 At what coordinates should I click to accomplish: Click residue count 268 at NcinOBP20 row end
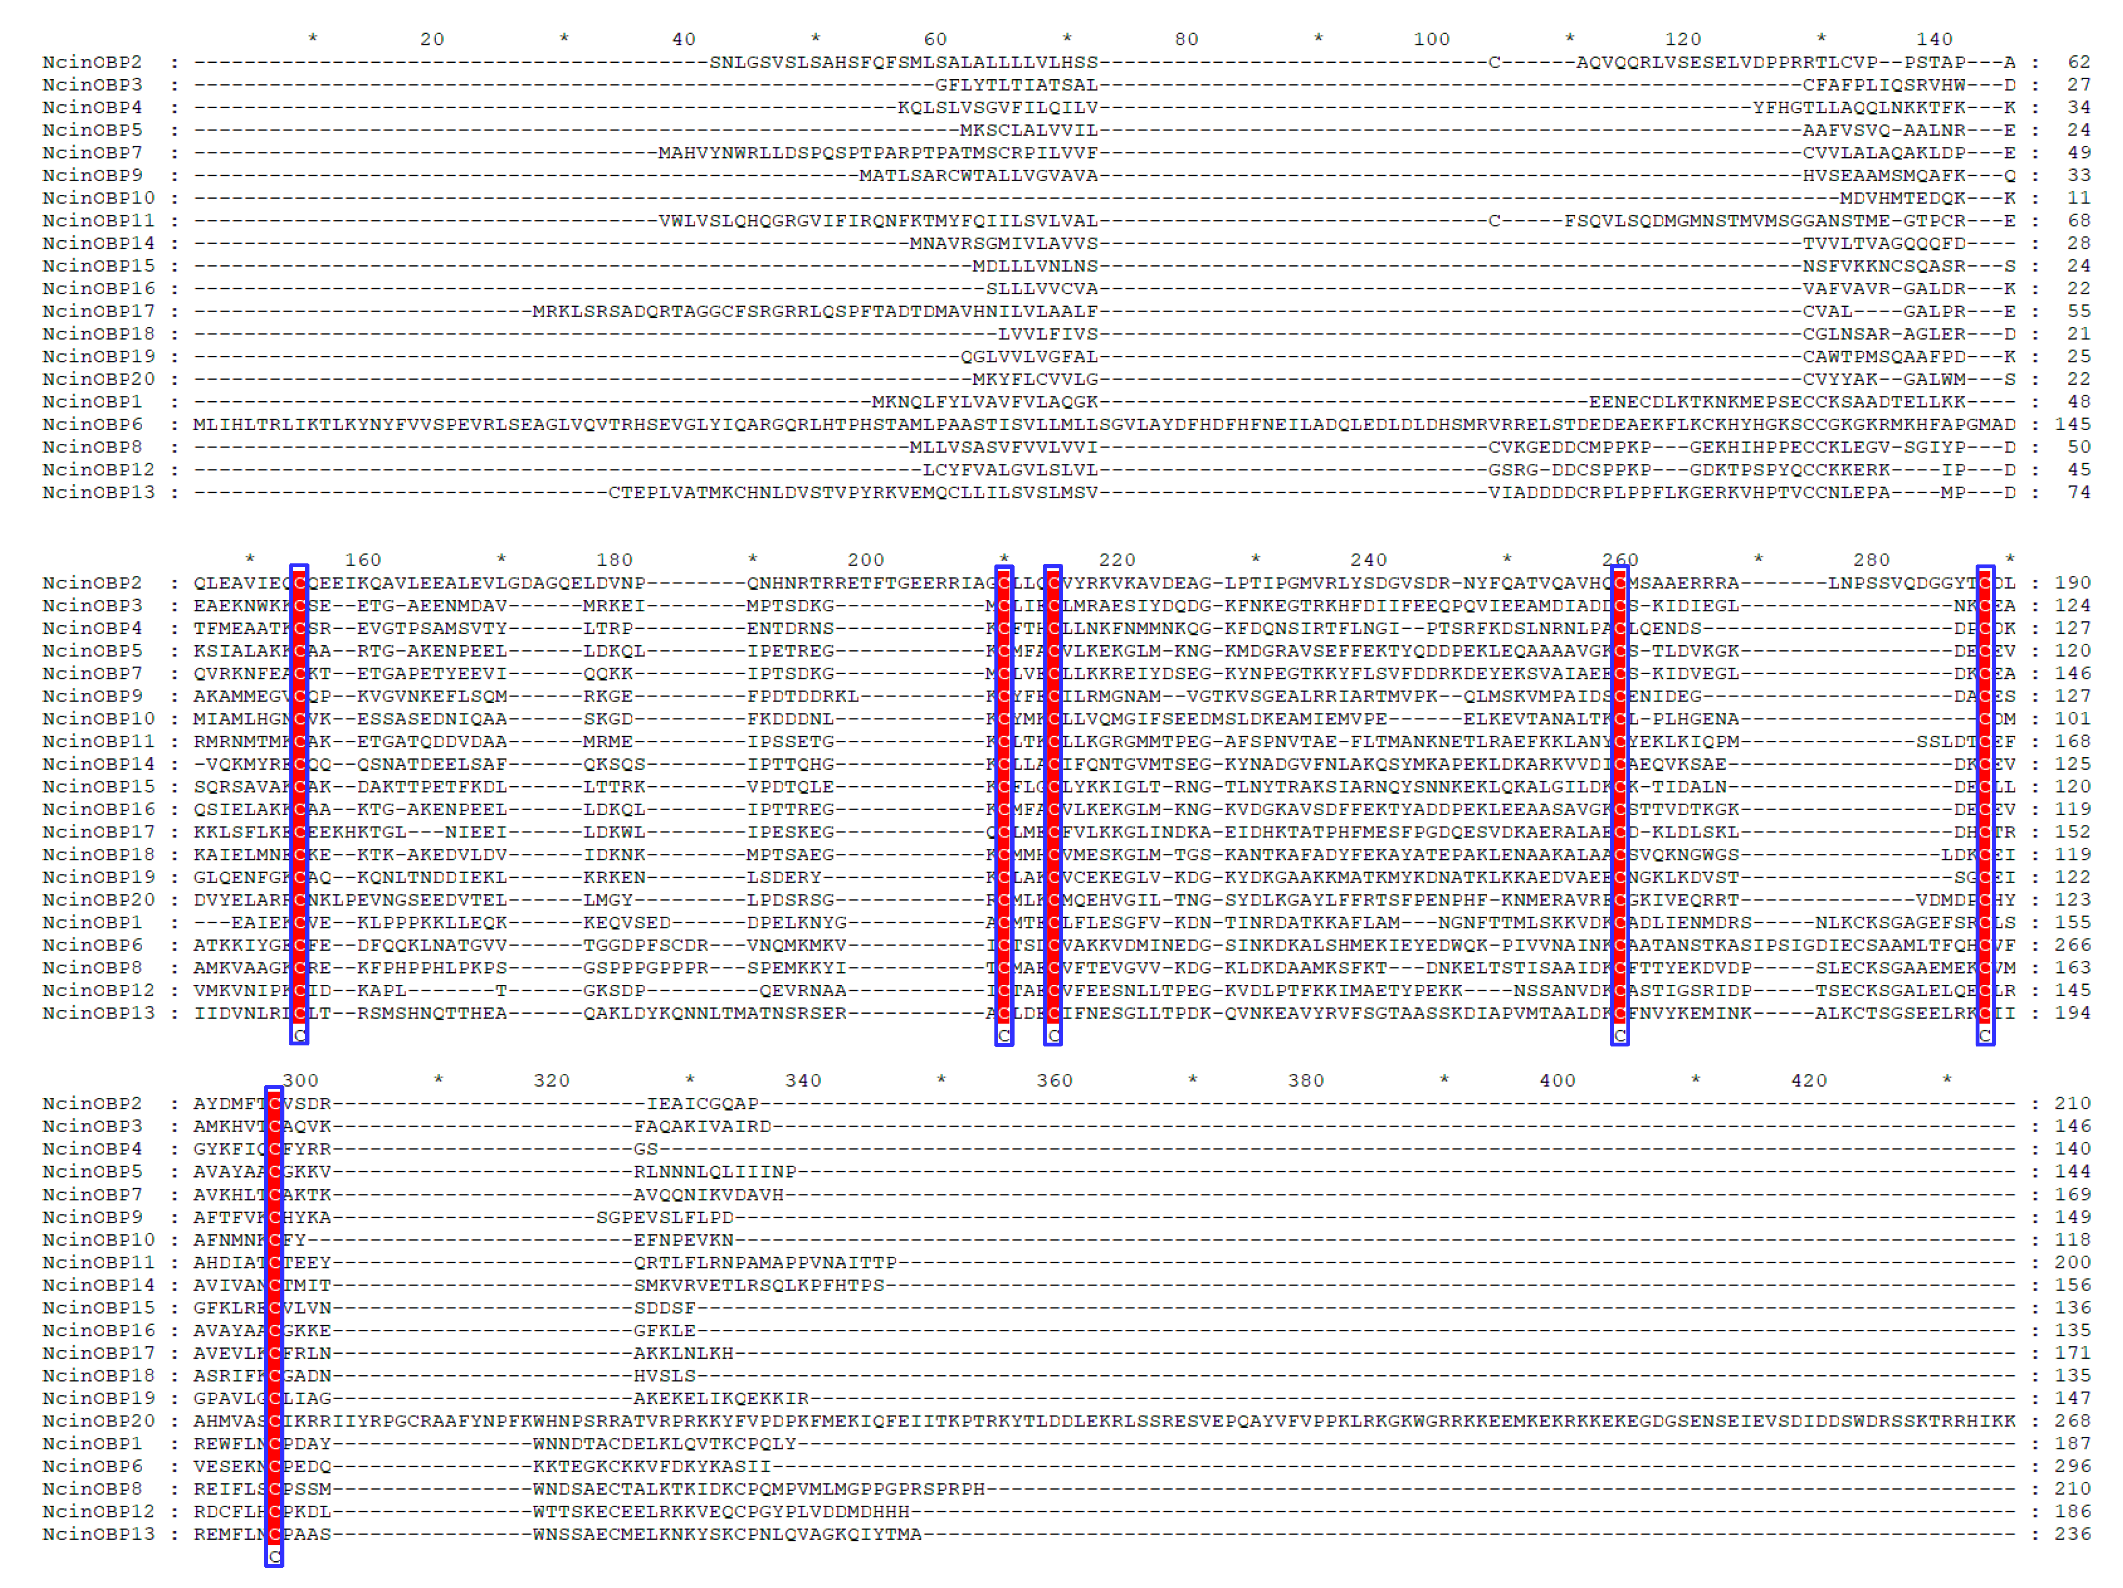[x=2072, y=1420]
